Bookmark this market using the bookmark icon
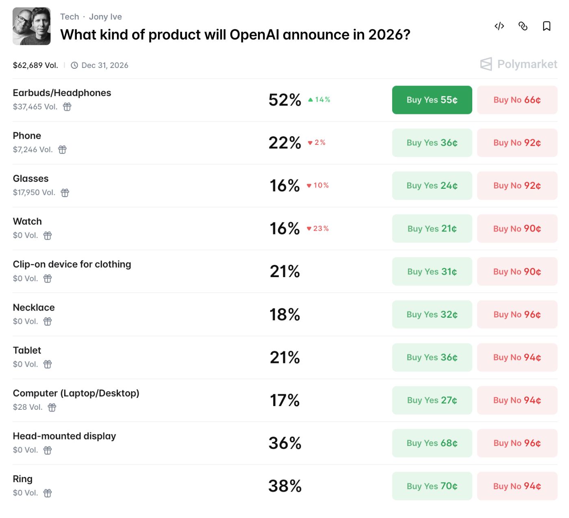Viewport: 569px width, 518px height. click(547, 26)
